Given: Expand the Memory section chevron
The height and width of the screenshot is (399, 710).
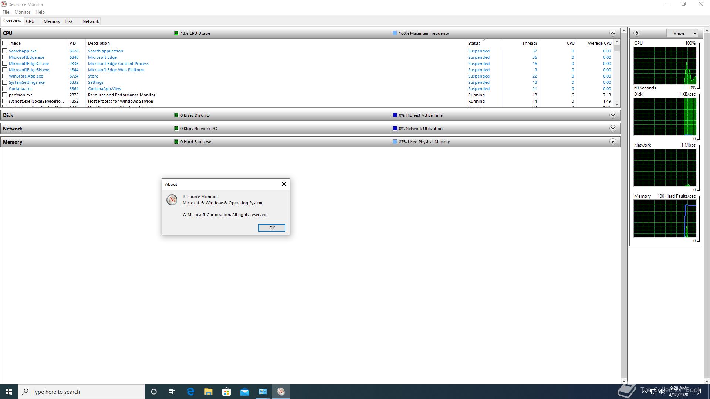Looking at the screenshot, I should [613, 142].
